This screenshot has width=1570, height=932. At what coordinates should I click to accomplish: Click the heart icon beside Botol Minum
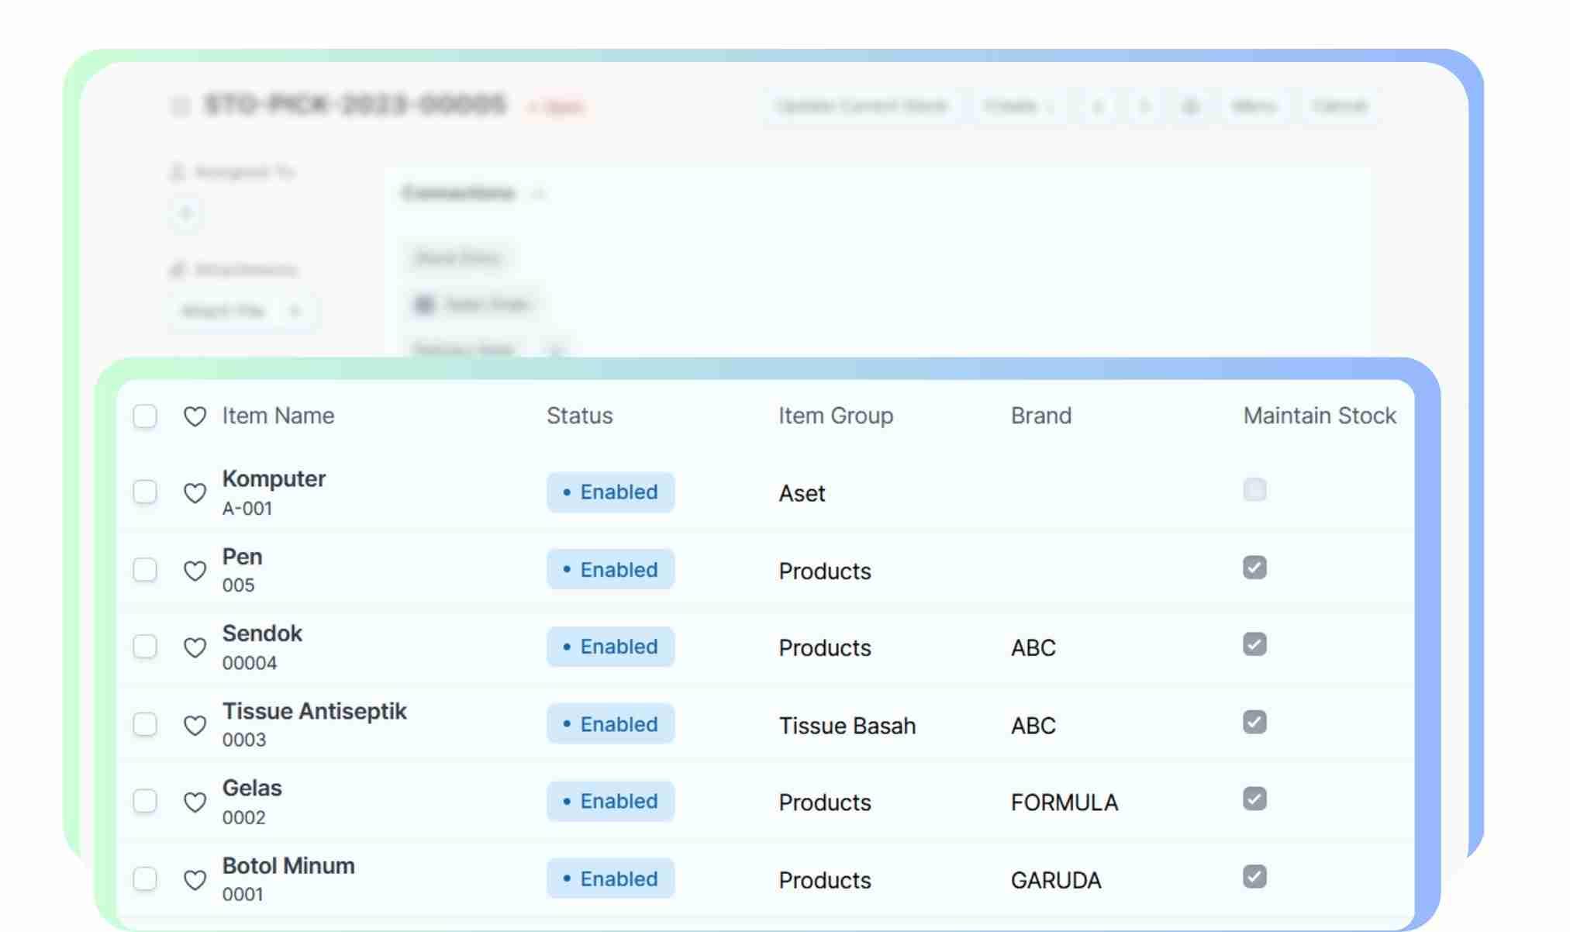click(x=195, y=879)
